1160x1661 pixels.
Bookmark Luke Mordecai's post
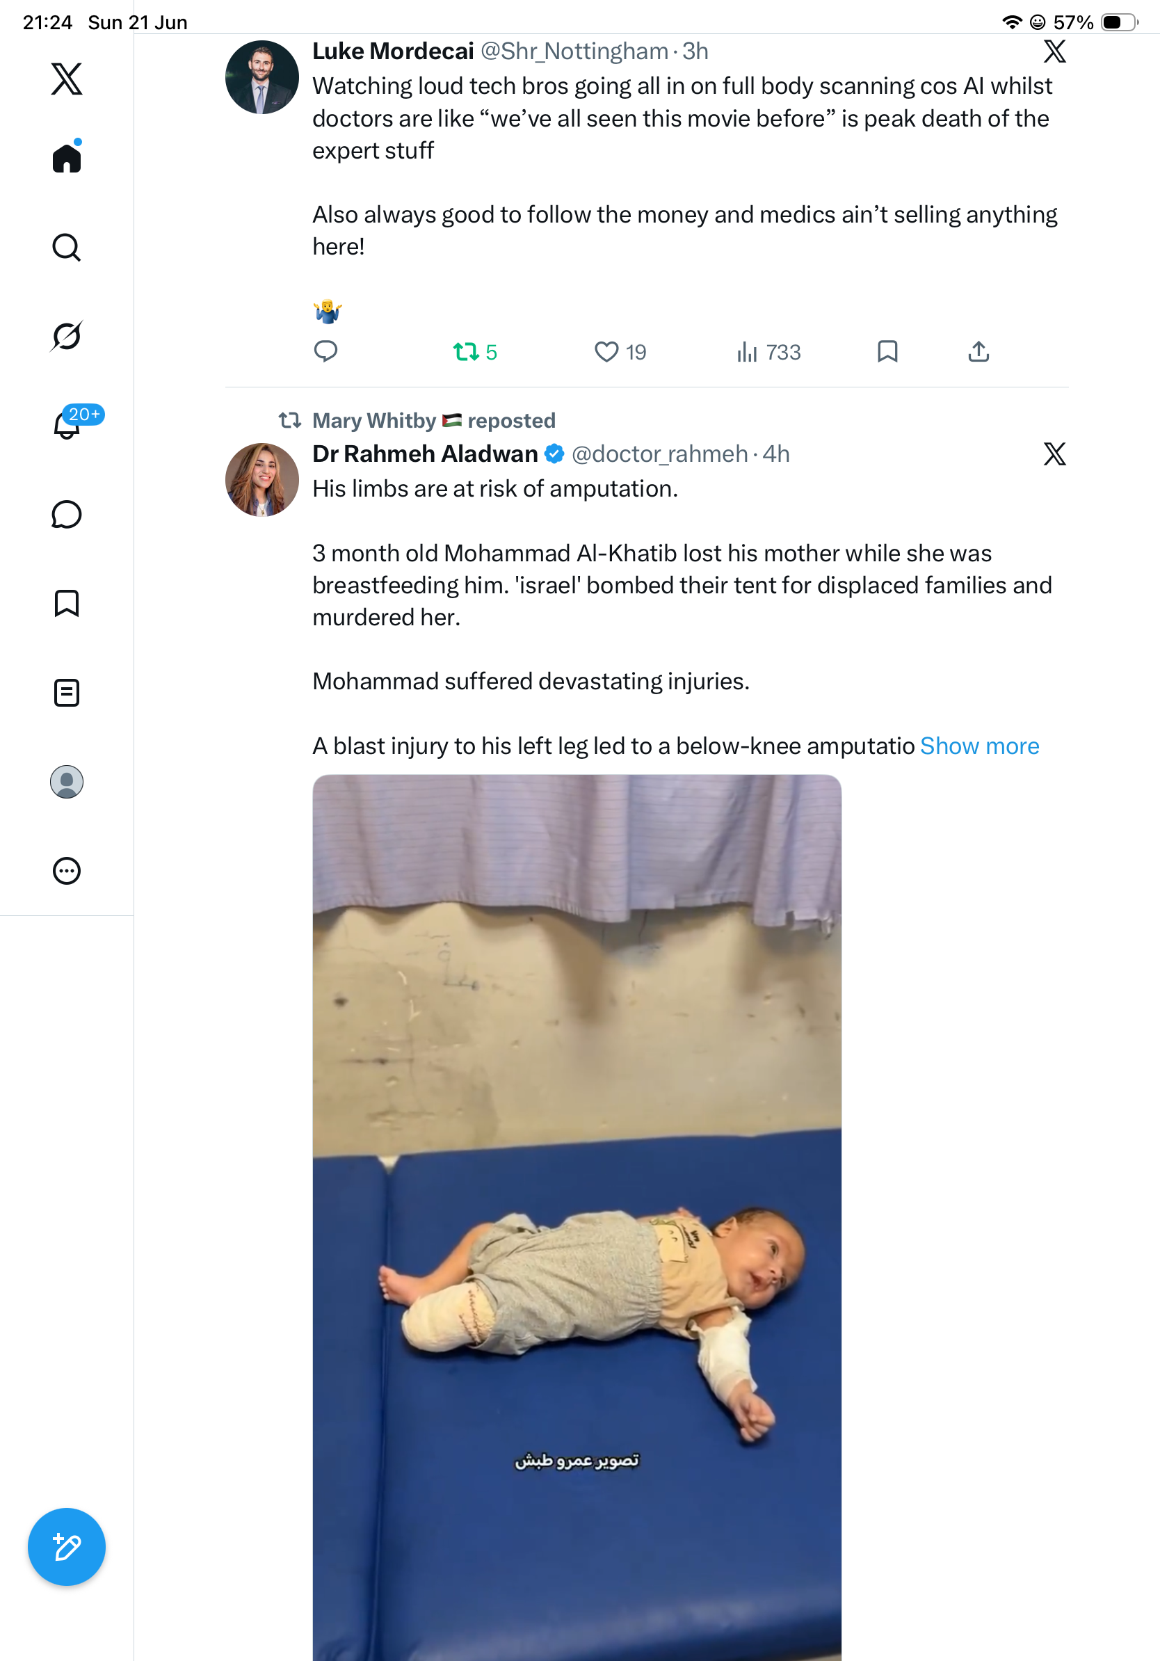(887, 351)
